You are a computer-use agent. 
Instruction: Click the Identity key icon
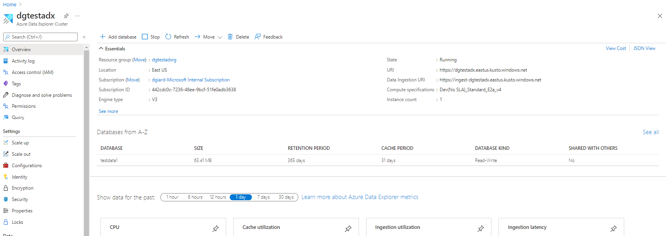coord(6,177)
